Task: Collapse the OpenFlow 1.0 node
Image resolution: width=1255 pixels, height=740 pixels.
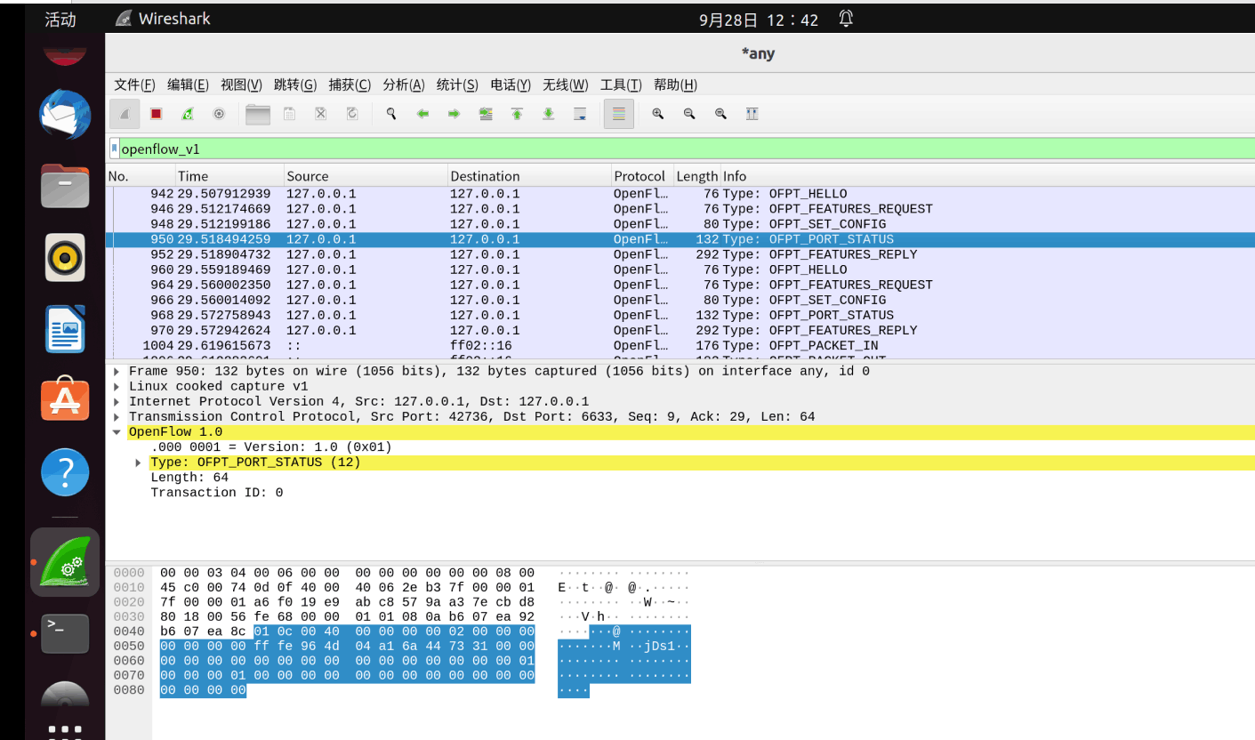Action: pyautogui.click(x=117, y=431)
